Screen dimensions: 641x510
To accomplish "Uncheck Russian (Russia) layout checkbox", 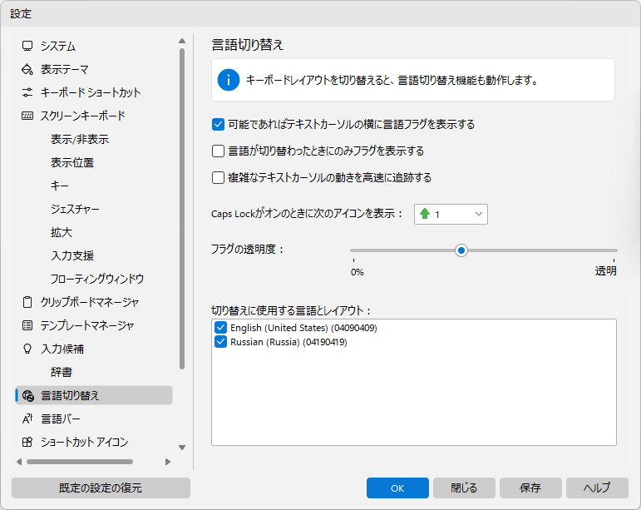I will coord(220,342).
